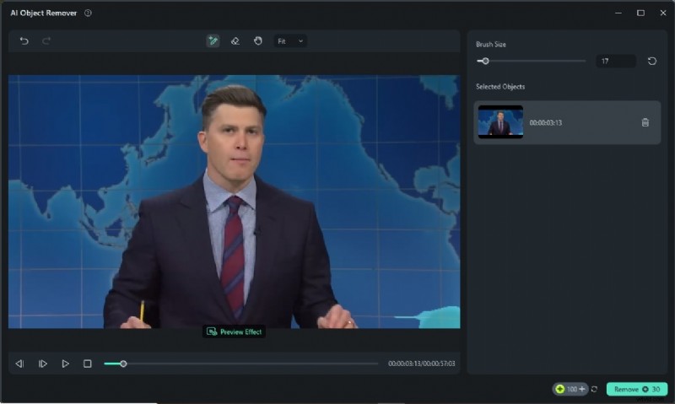Toggle the Preview Effect button
The width and height of the screenshot is (675, 404).
235,332
